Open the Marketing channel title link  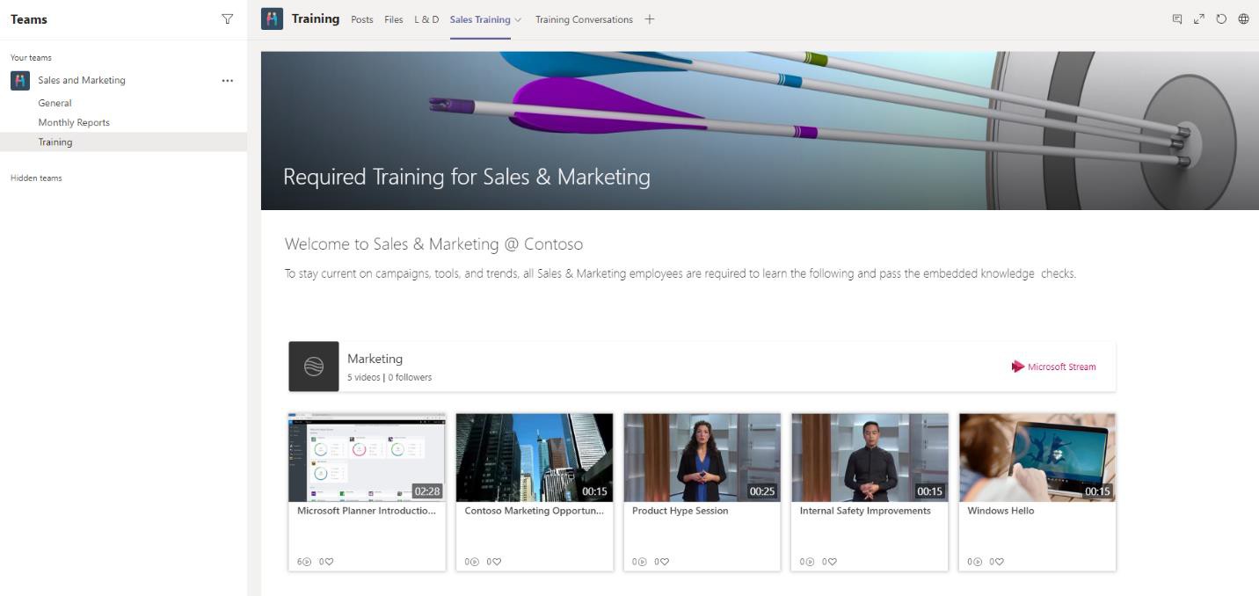pyautogui.click(x=375, y=359)
